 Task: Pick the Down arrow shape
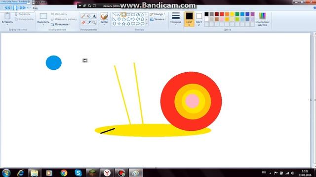point(115,24)
